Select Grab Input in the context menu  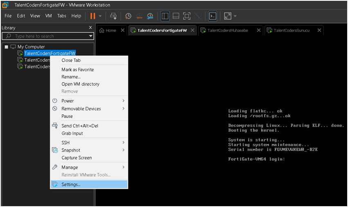[89, 134]
